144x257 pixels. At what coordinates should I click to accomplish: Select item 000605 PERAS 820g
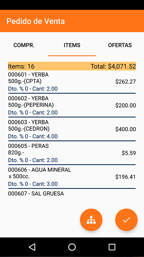[x=72, y=153]
